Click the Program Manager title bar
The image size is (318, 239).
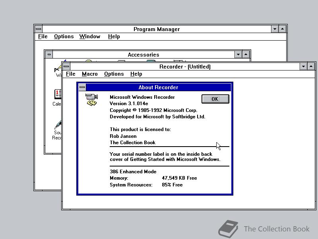tap(157, 29)
